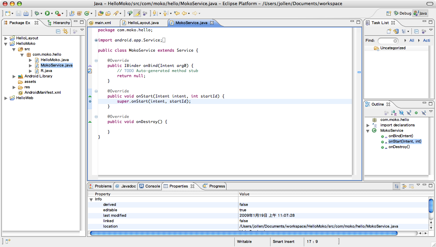This screenshot has width=436, height=247.
Task: Click the Open Perspective icon
Action: pos(389,13)
